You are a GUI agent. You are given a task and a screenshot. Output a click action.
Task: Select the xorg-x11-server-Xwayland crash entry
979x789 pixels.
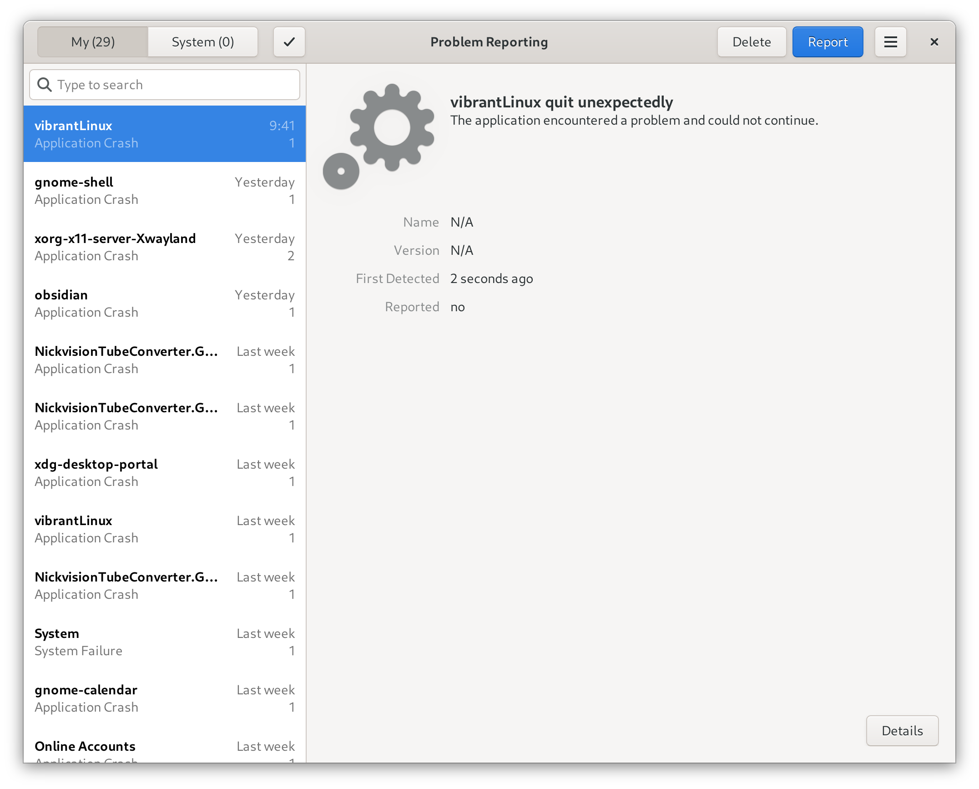164,246
